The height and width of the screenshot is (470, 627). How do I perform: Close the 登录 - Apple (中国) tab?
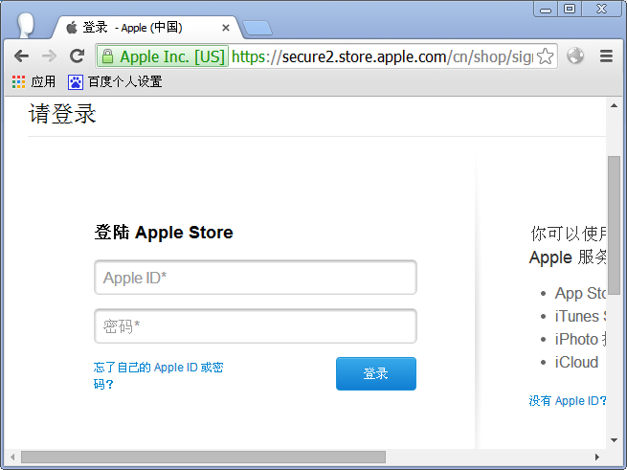coord(226,28)
